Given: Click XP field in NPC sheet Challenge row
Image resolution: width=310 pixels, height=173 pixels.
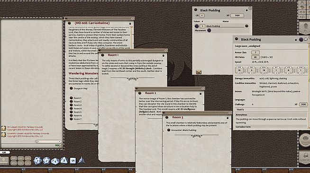Looking at the screenshot, I should click(303, 104).
